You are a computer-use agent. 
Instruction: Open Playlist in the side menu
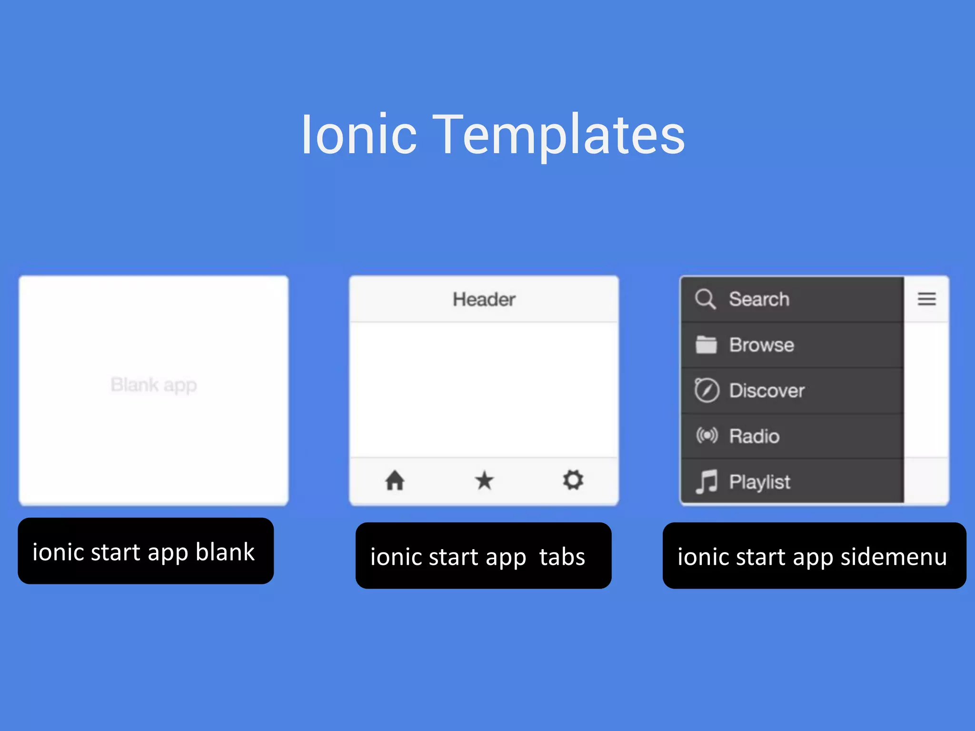(759, 482)
